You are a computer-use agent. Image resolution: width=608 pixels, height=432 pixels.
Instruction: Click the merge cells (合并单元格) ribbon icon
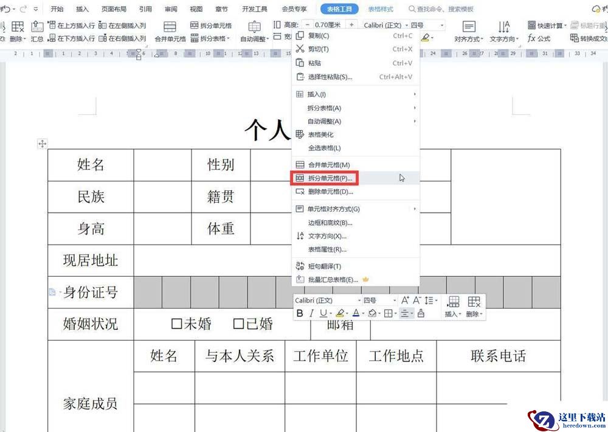(170, 32)
